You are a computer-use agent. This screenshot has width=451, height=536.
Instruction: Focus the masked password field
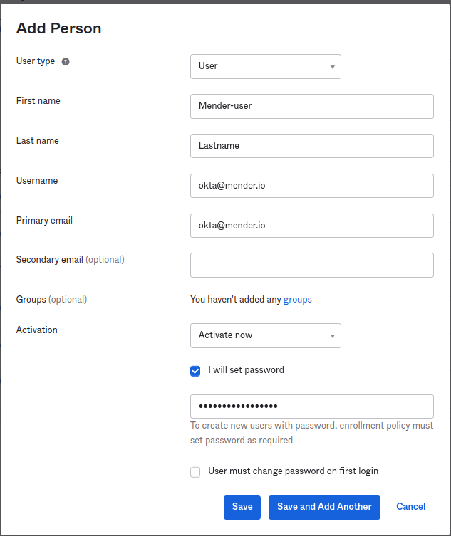pyautogui.click(x=311, y=406)
